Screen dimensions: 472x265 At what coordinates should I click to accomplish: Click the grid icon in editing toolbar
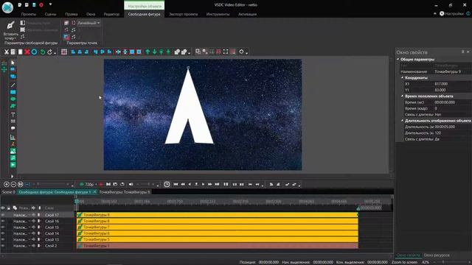64,52
